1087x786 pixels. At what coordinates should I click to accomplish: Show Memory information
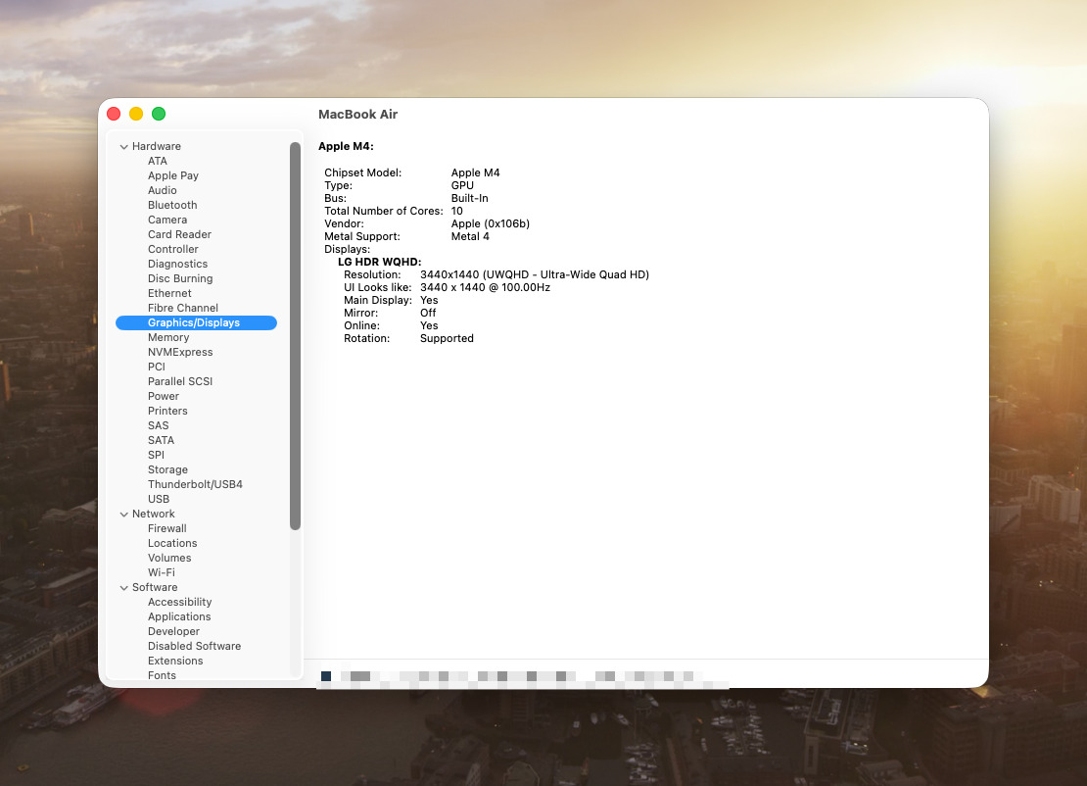(x=168, y=337)
